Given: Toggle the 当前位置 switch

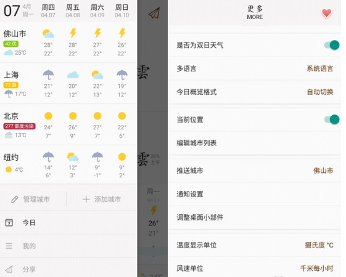Looking at the screenshot, I should click(332, 119).
